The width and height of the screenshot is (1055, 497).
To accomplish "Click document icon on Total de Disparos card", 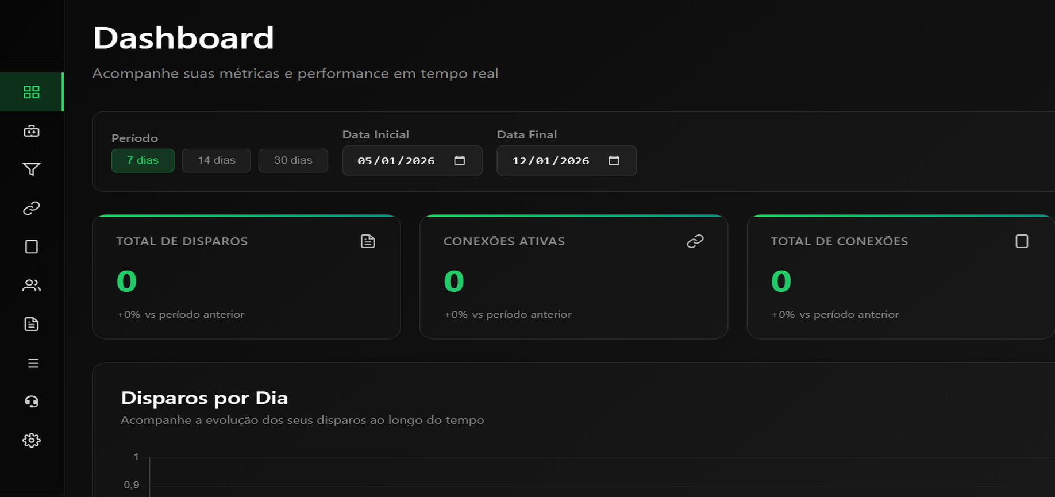I will (368, 241).
